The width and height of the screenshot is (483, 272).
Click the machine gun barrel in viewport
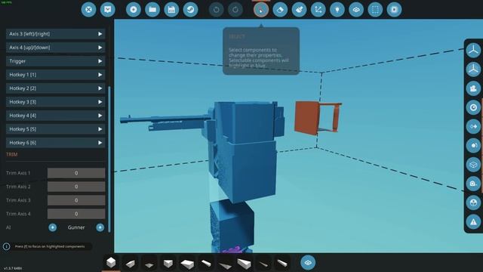click(165, 119)
